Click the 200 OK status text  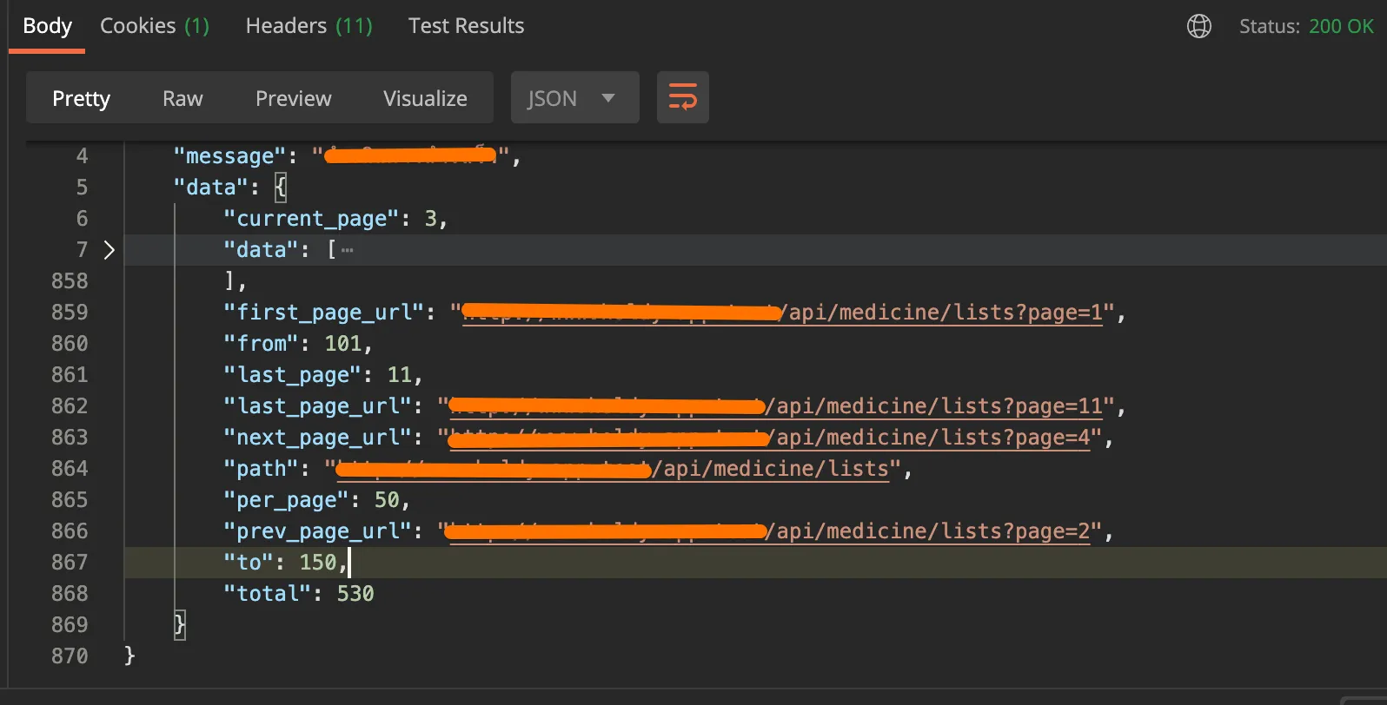[x=1340, y=26]
